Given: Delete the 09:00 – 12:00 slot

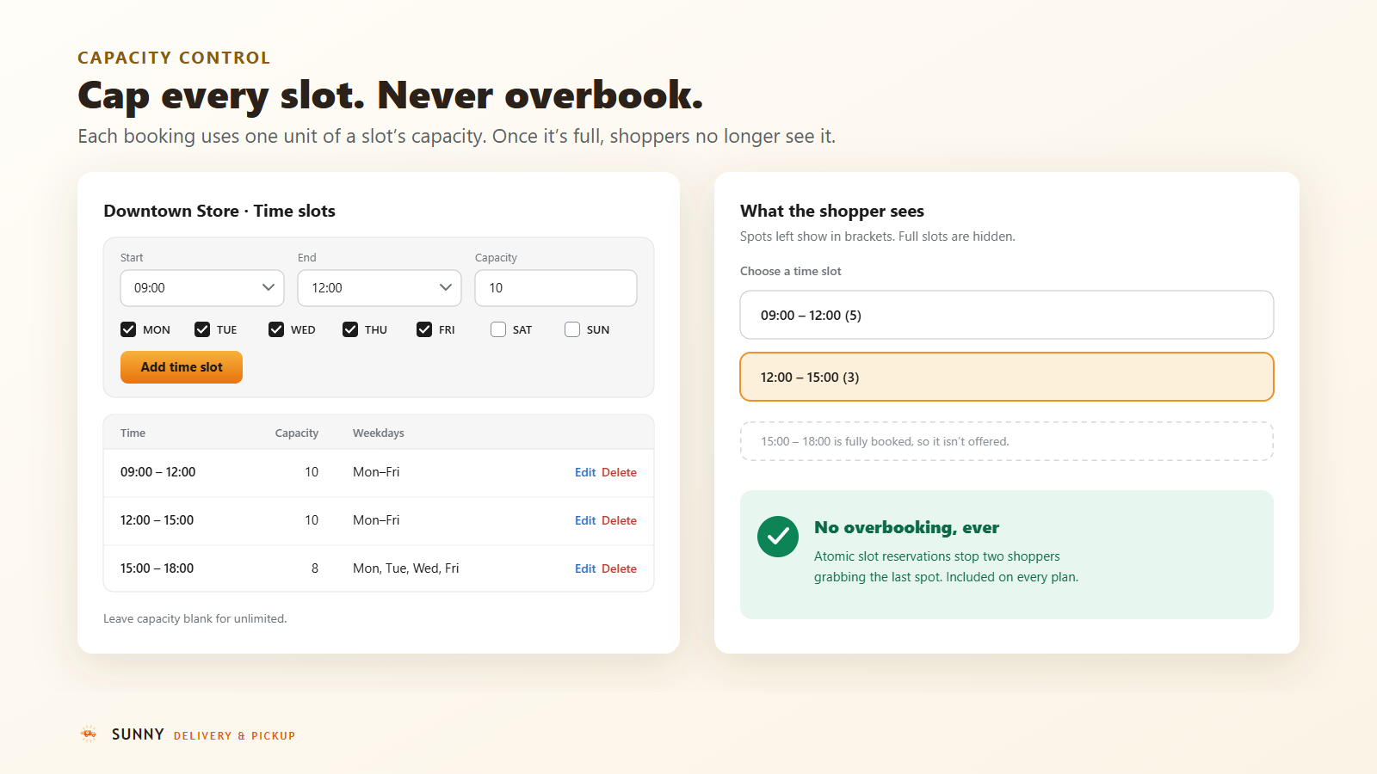Looking at the screenshot, I should pyautogui.click(x=619, y=472).
